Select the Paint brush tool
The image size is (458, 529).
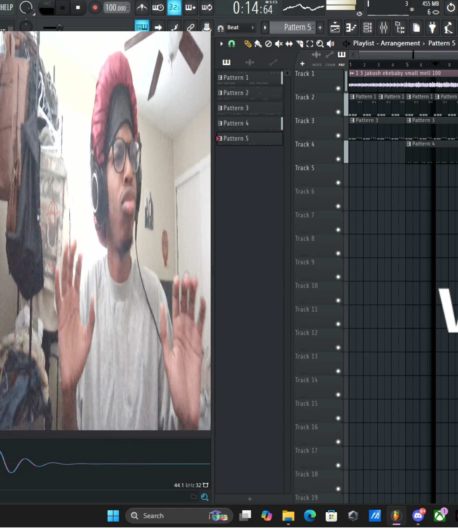tap(258, 44)
